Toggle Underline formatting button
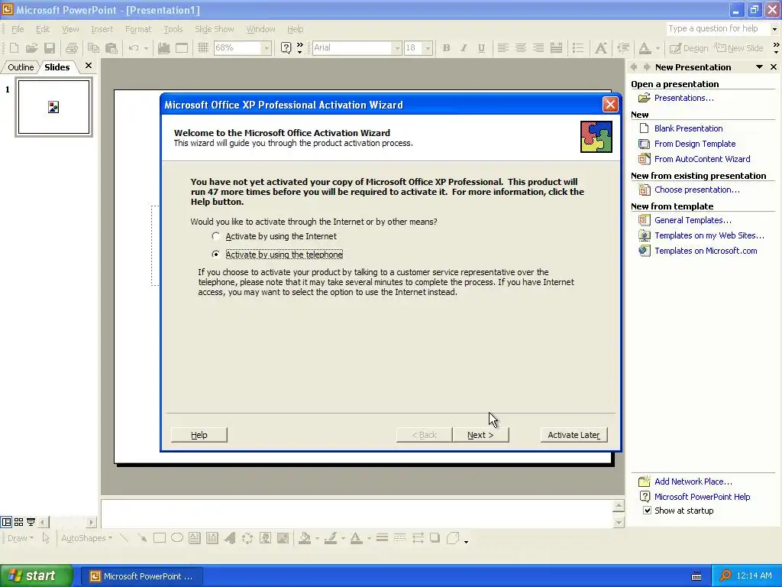Screen dimensions: 782x587 coord(481,48)
